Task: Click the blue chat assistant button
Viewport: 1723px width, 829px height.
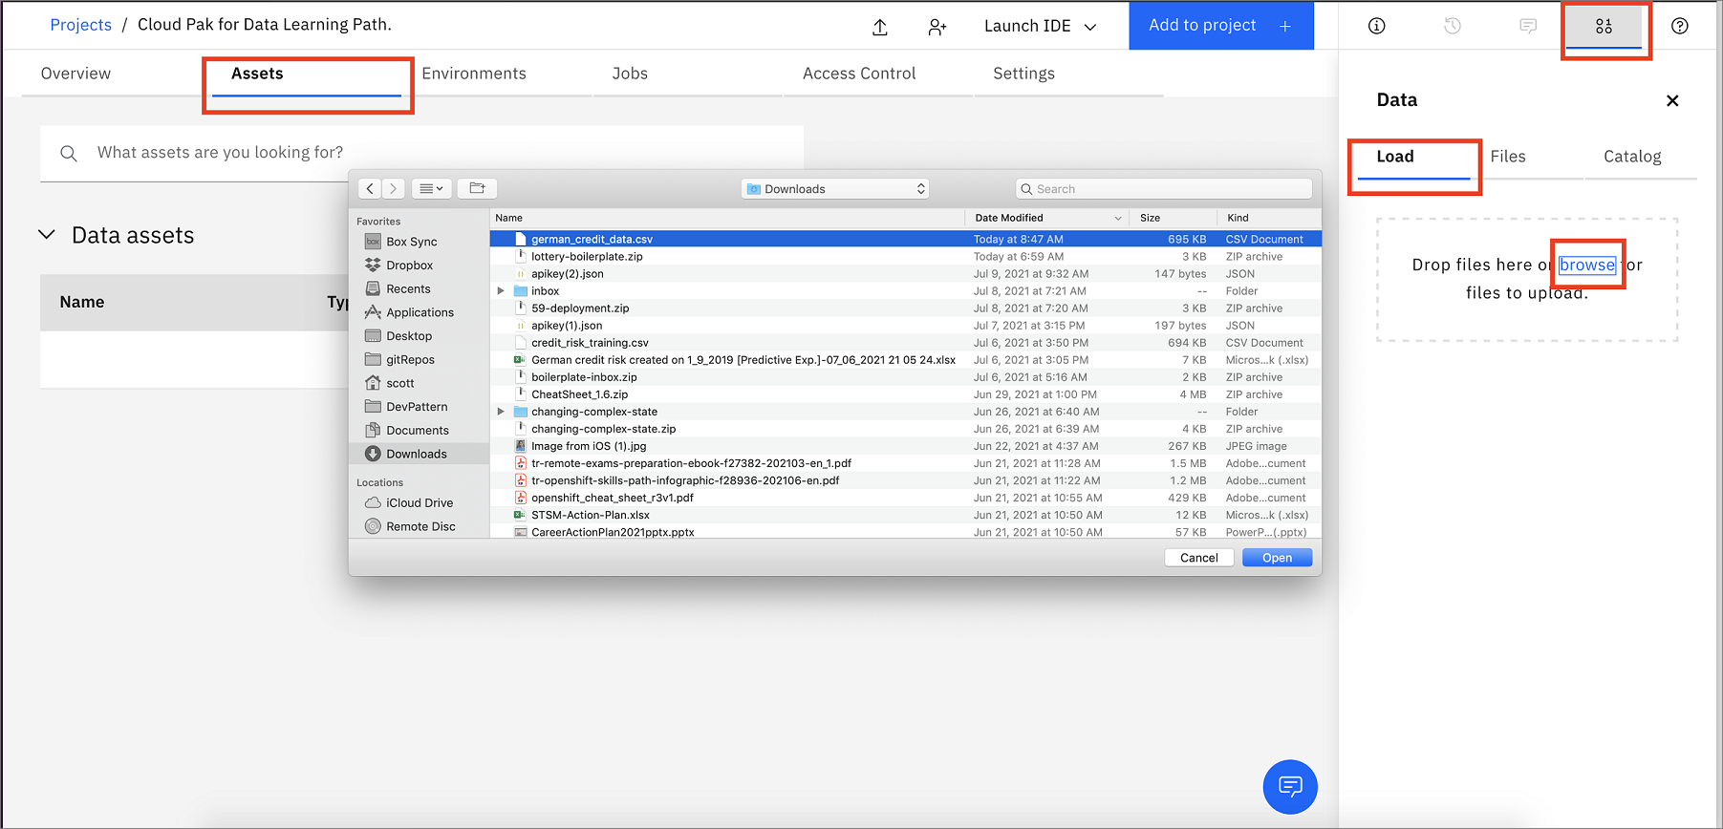Action: click(x=1290, y=787)
